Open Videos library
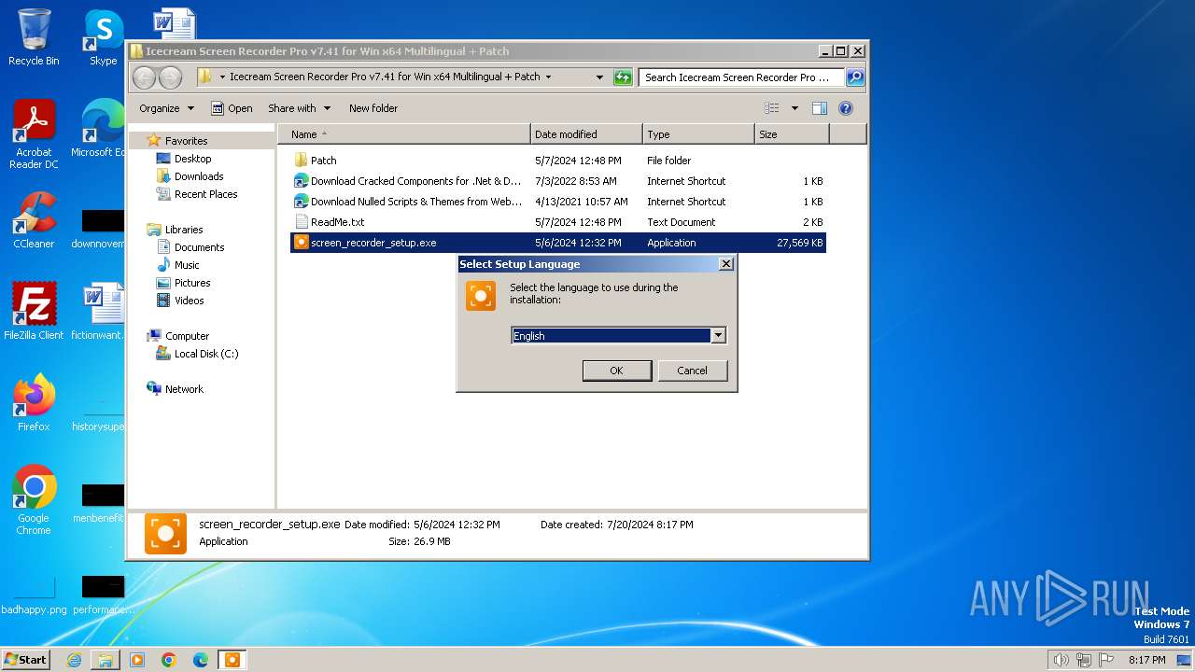Image resolution: width=1195 pixels, height=672 pixels. click(189, 301)
